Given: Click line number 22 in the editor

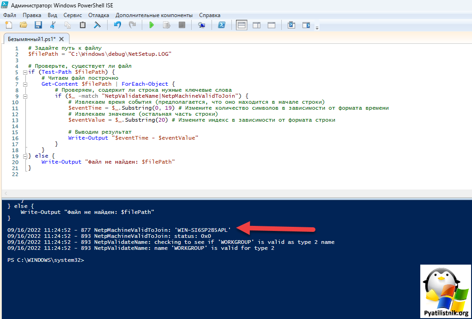Looking at the screenshot, I should [x=15, y=174].
